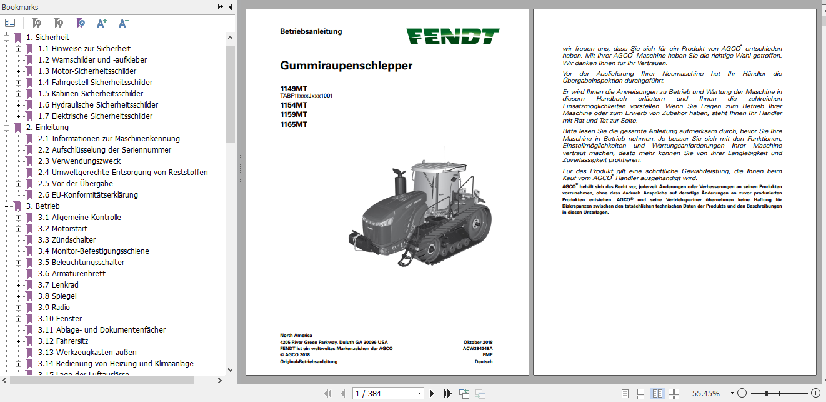
Task: Toggle two-page facing view
Action: pyautogui.click(x=657, y=393)
